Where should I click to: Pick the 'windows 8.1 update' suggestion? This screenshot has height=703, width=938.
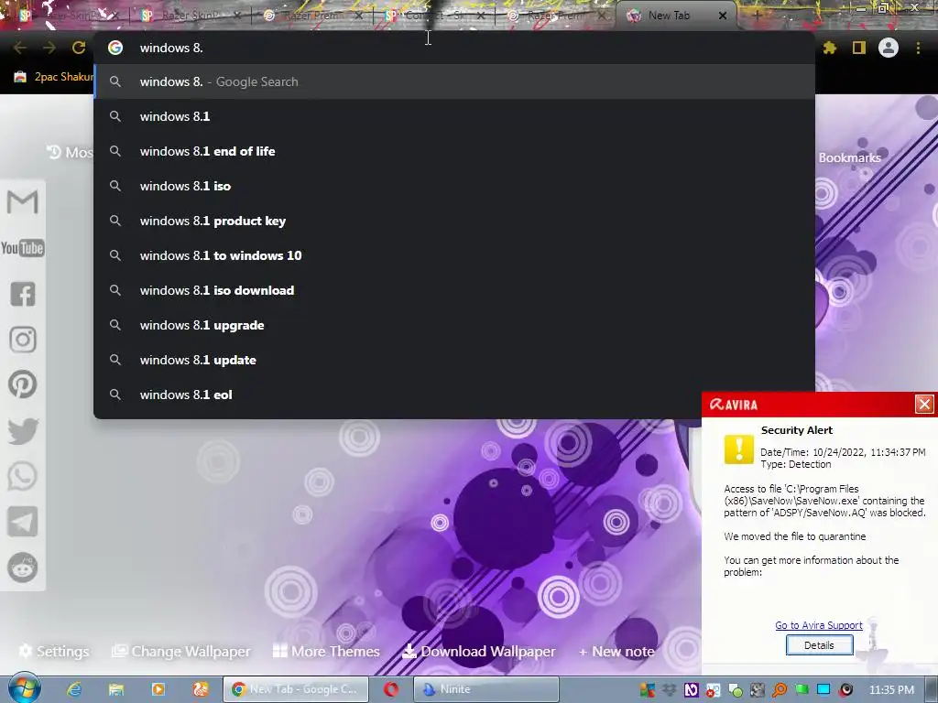(454, 360)
